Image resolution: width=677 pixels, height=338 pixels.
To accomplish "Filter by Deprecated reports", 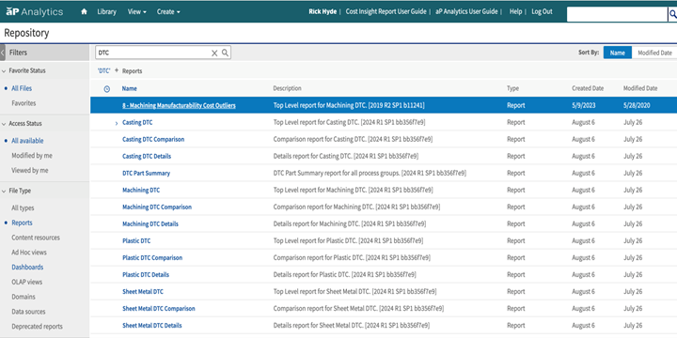I will (x=37, y=327).
